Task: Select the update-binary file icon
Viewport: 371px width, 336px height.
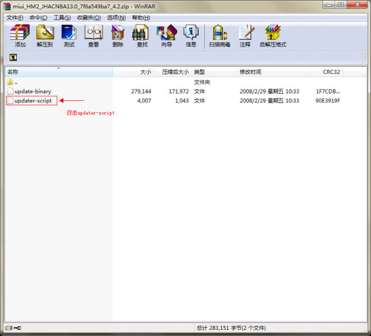Action: coord(10,91)
